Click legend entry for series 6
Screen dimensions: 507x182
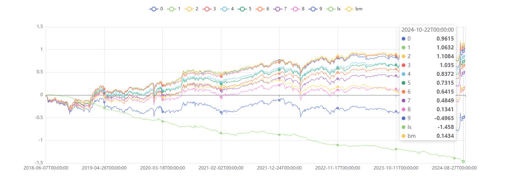260,8
